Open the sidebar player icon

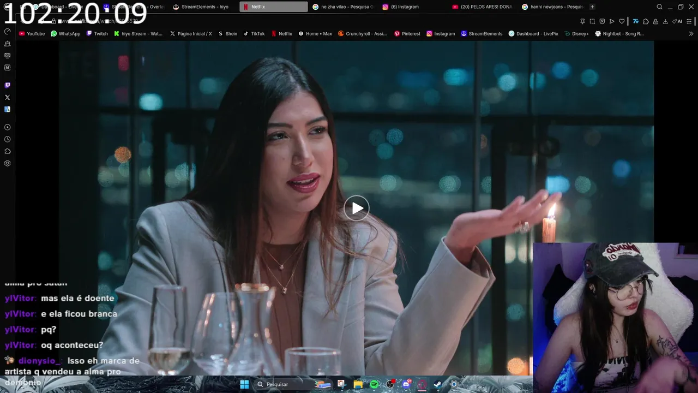pos(7,127)
